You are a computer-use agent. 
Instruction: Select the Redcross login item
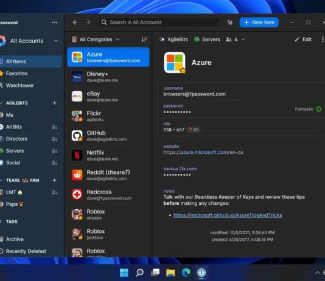tap(108, 195)
